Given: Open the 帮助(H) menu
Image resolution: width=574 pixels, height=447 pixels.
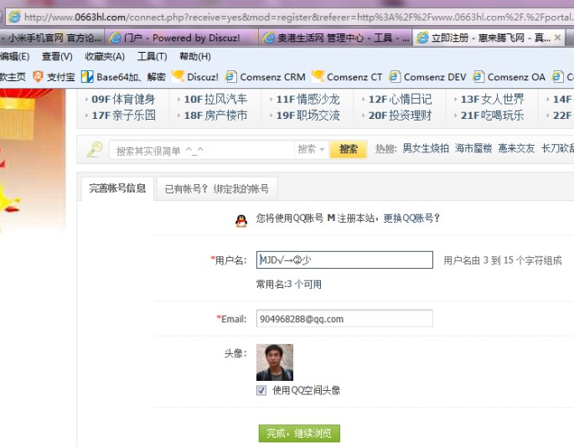Looking at the screenshot, I should (195, 56).
